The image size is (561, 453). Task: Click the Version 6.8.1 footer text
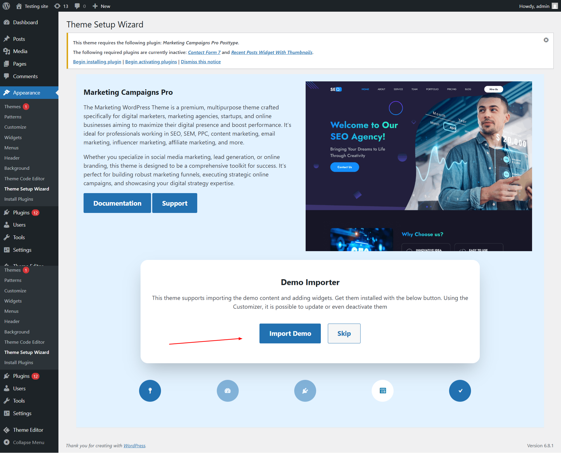click(x=540, y=446)
